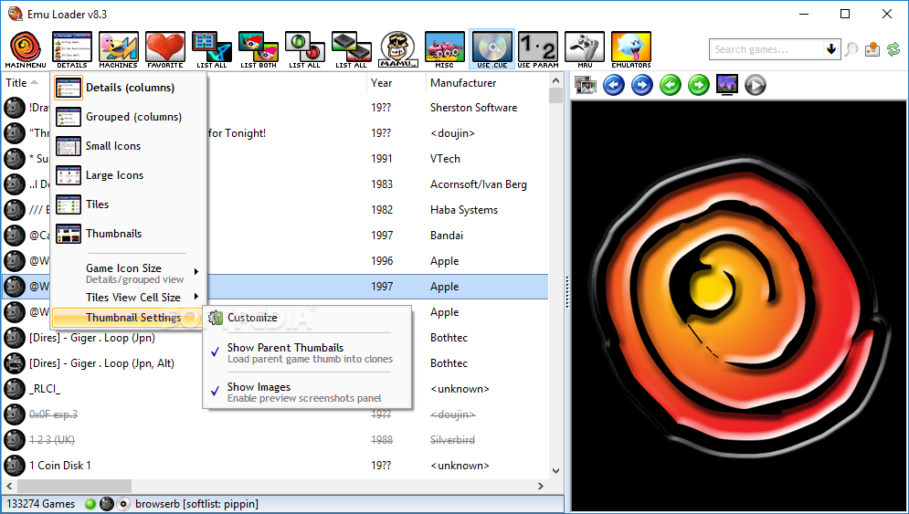The height and width of the screenshot is (514, 909).
Task: Click the Haba Systems manufacturer cell
Action: coord(464,210)
